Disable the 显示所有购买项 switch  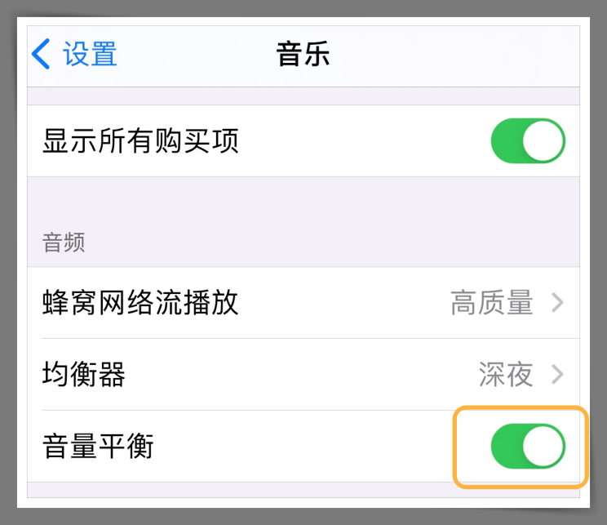528,140
